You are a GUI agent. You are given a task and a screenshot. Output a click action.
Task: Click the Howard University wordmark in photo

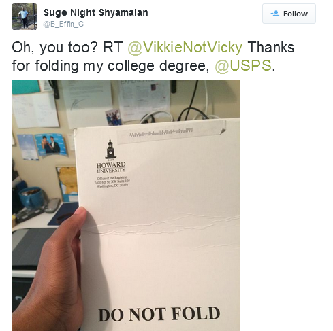click(111, 167)
